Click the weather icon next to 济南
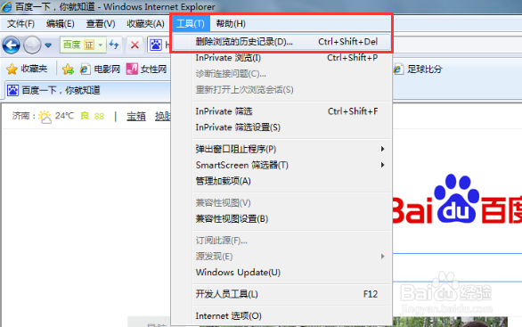The image size is (522, 327). click(x=45, y=117)
